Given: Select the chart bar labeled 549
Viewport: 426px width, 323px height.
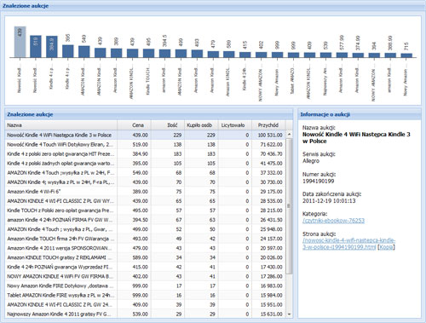Looking at the screenshot, I should 84,51.
